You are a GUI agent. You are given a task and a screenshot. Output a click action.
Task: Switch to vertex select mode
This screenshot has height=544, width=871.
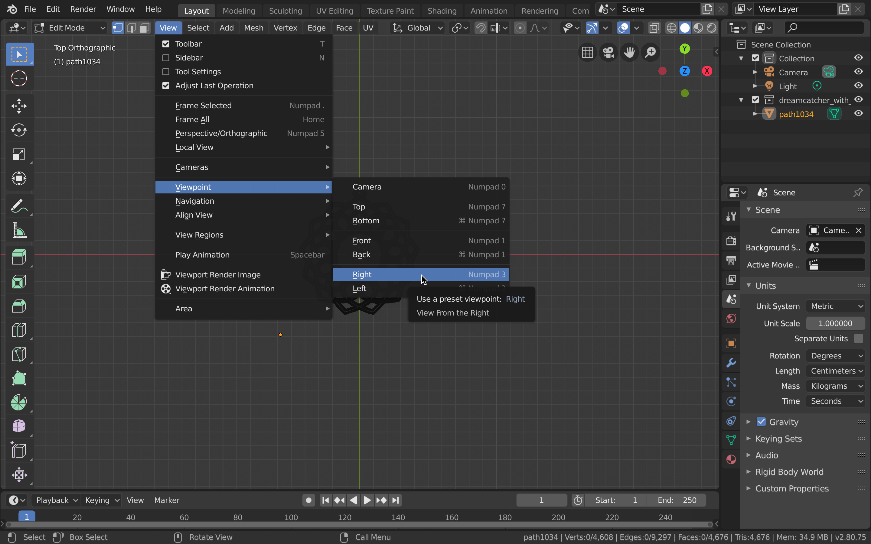click(118, 28)
